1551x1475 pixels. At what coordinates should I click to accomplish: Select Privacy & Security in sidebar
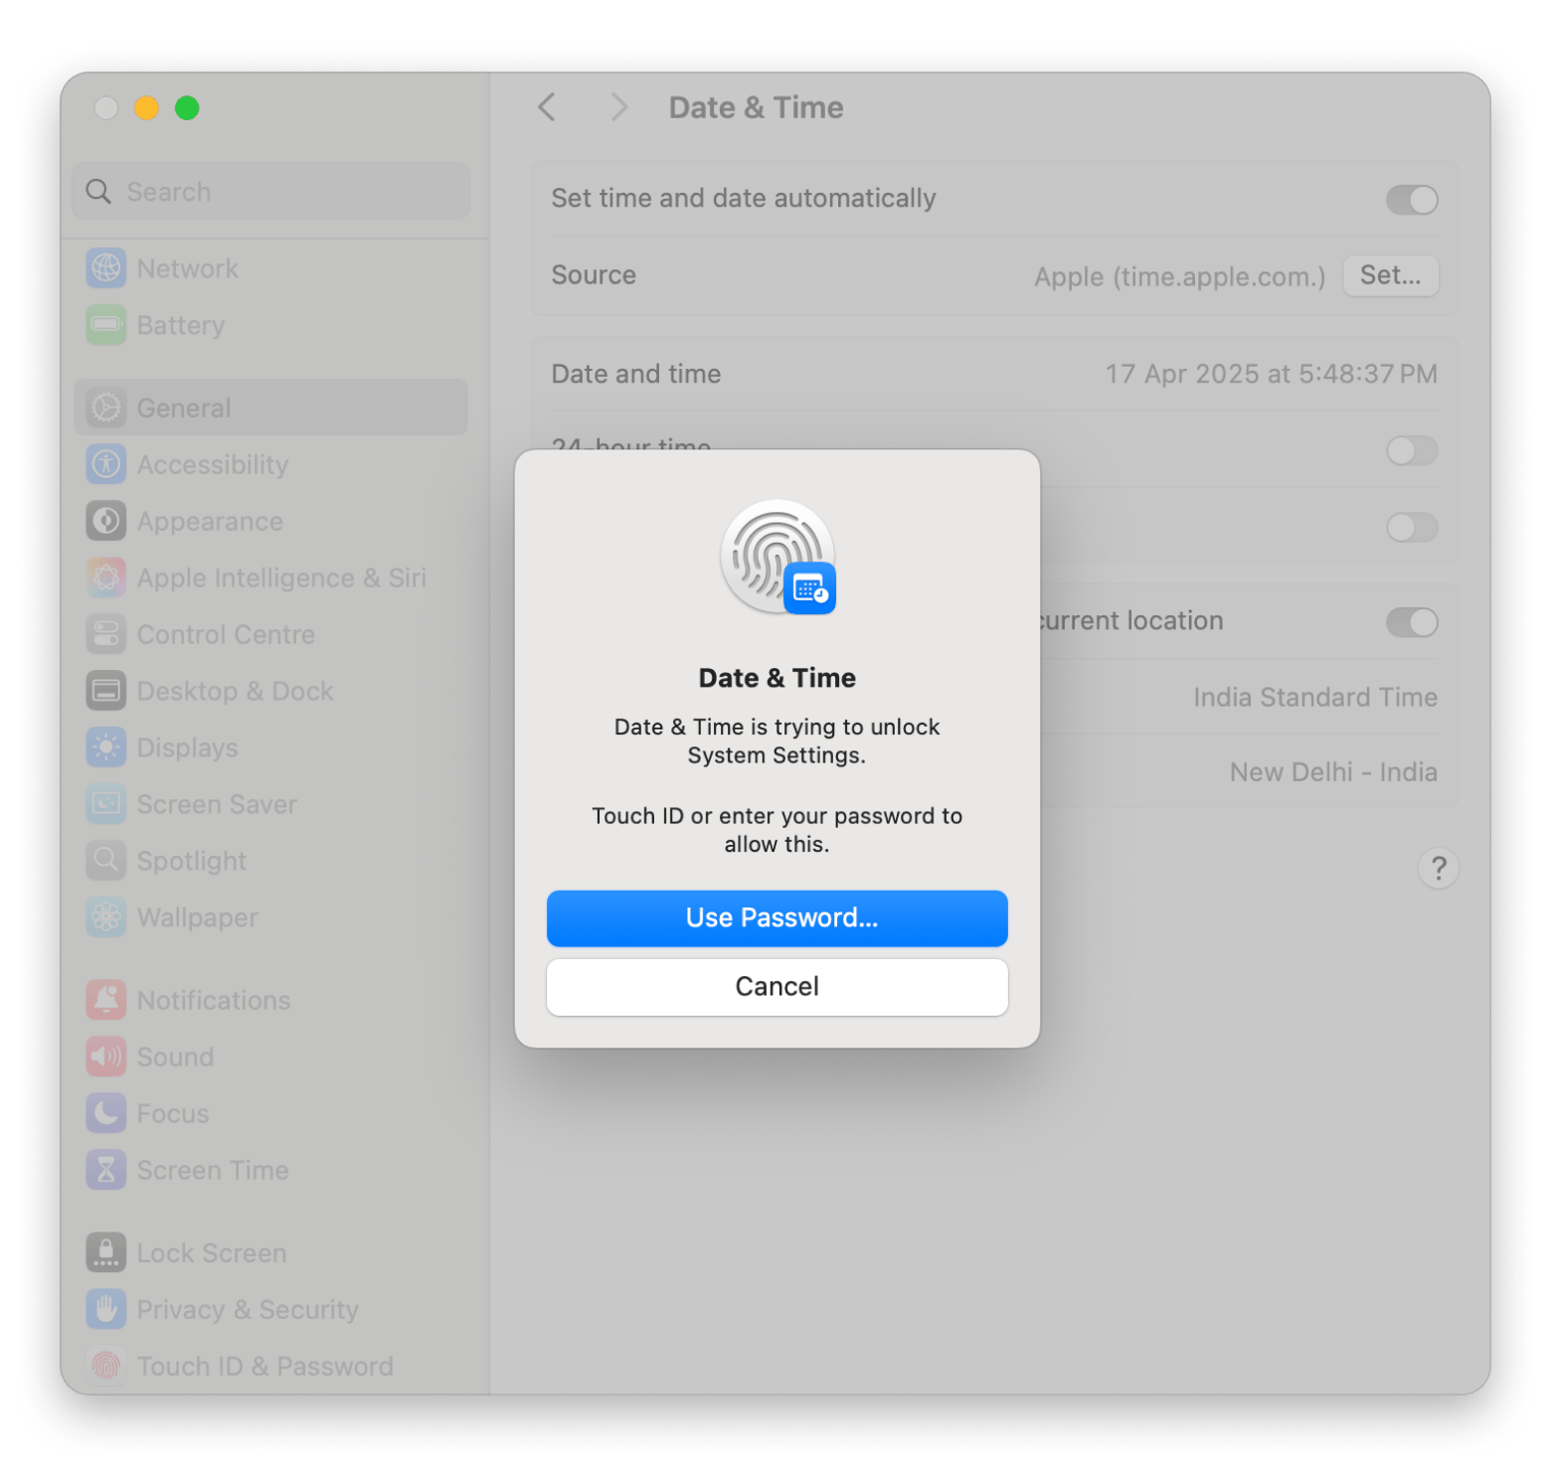tap(247, 1310)
